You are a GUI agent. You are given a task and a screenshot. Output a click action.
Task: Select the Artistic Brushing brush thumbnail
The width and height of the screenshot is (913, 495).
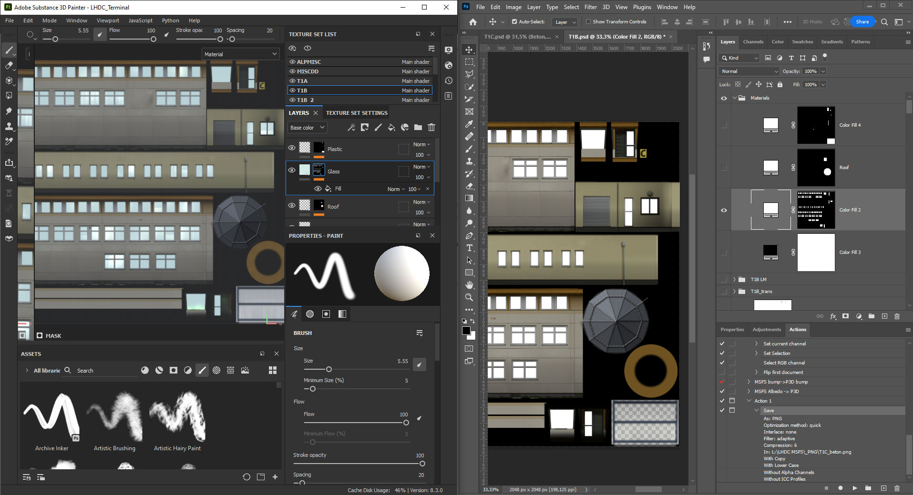(114, 417)
